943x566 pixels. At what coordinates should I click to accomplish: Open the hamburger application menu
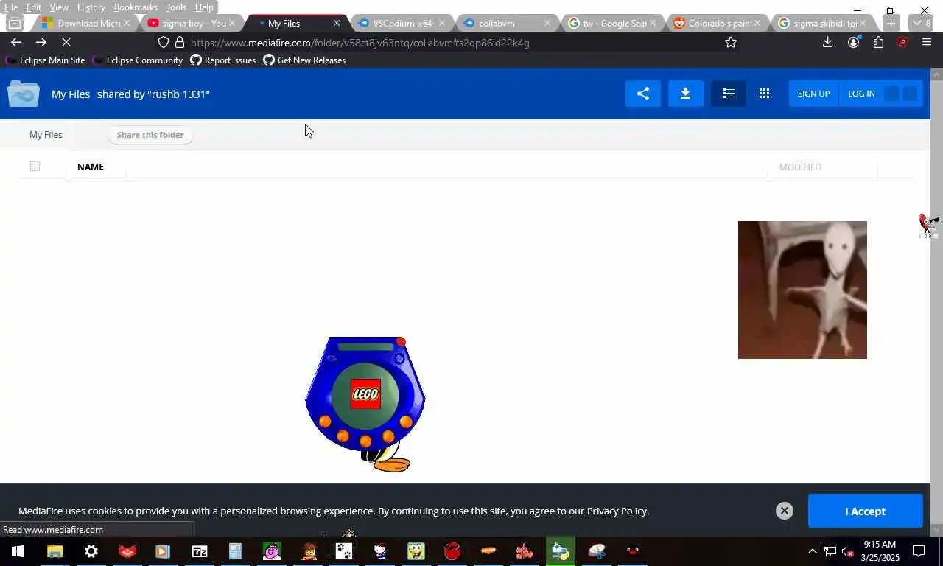point(927,43)
